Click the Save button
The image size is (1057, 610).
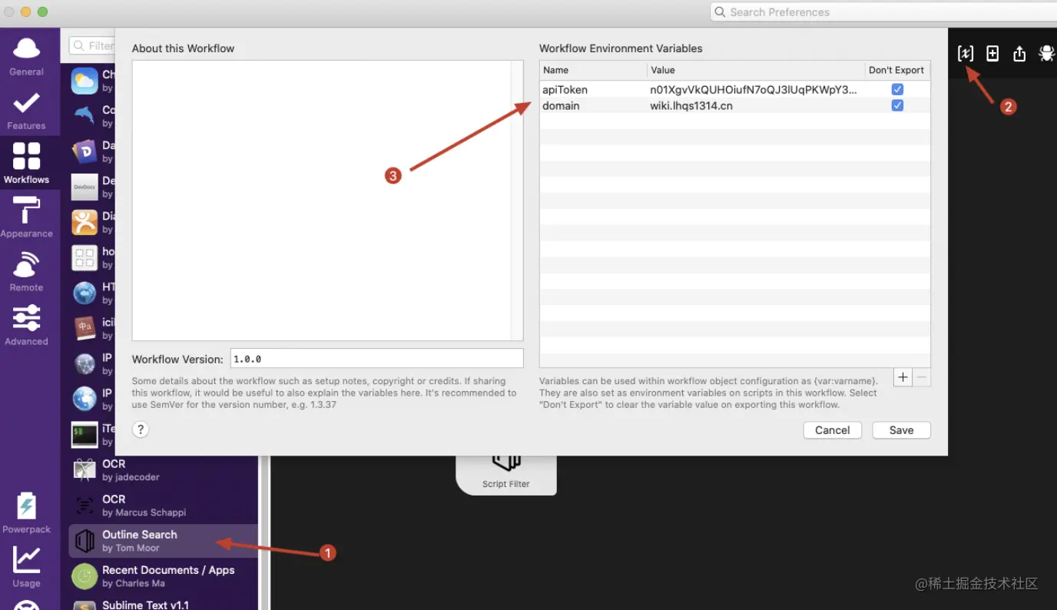tap(902, 430)
